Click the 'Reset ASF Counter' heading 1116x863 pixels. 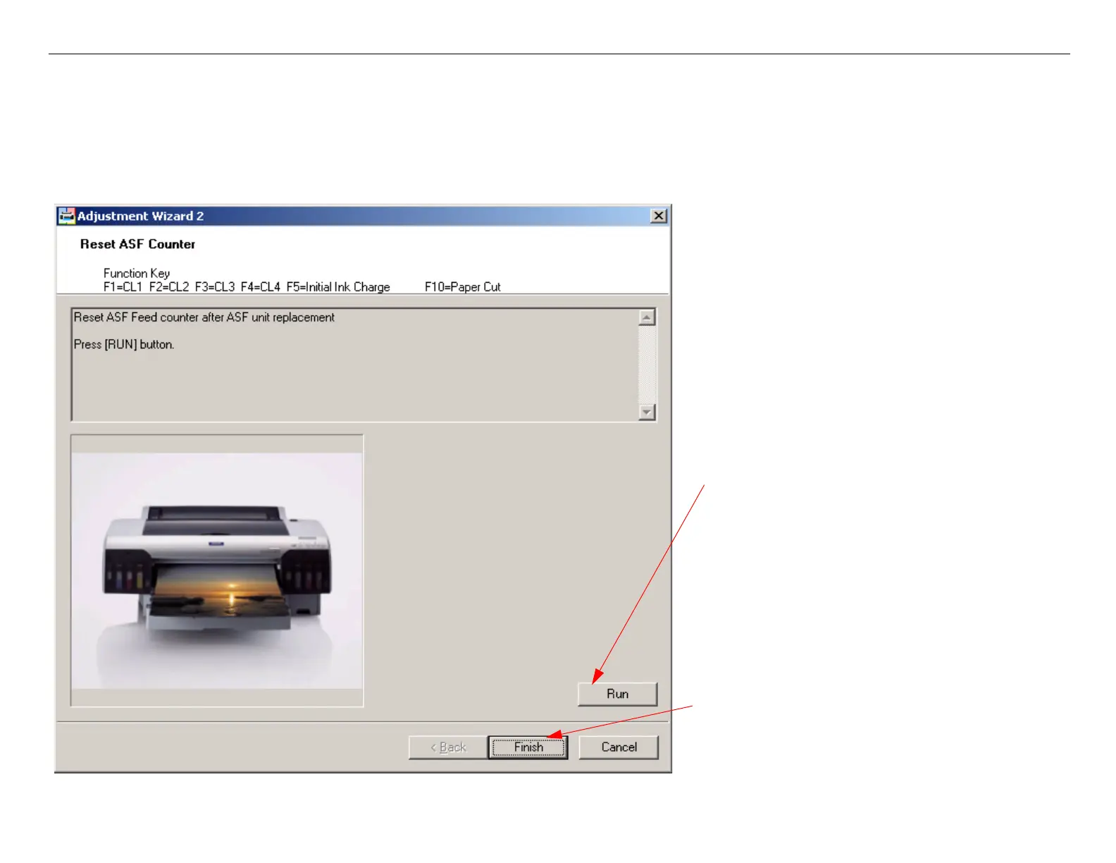pos(137,244)
